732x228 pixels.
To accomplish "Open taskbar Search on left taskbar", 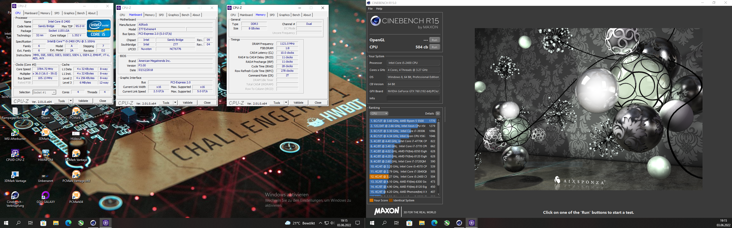I will (x=18, y=223).
